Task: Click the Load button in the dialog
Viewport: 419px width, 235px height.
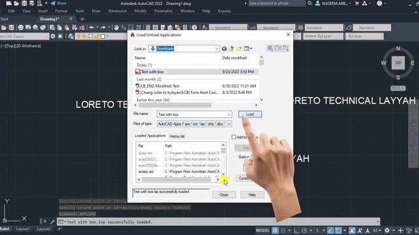Action: tap(250, 114)
